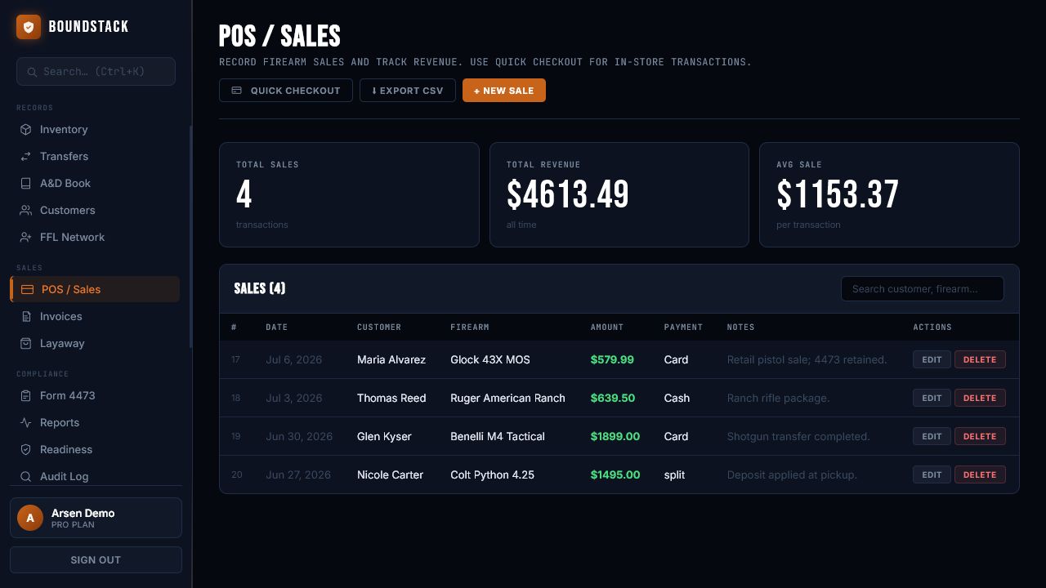The image size is (1046, 588).
Task: Click the Transfers arrows icon
Action: 26,156
